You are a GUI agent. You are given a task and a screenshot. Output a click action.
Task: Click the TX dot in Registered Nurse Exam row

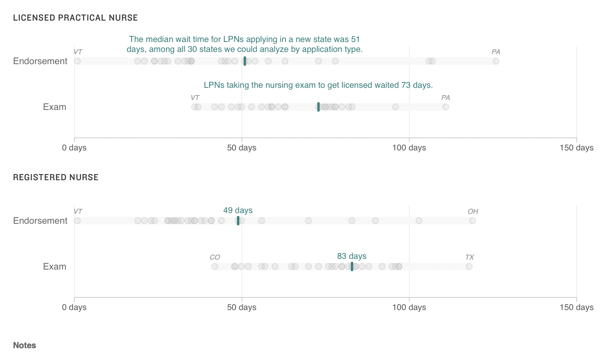469,266
